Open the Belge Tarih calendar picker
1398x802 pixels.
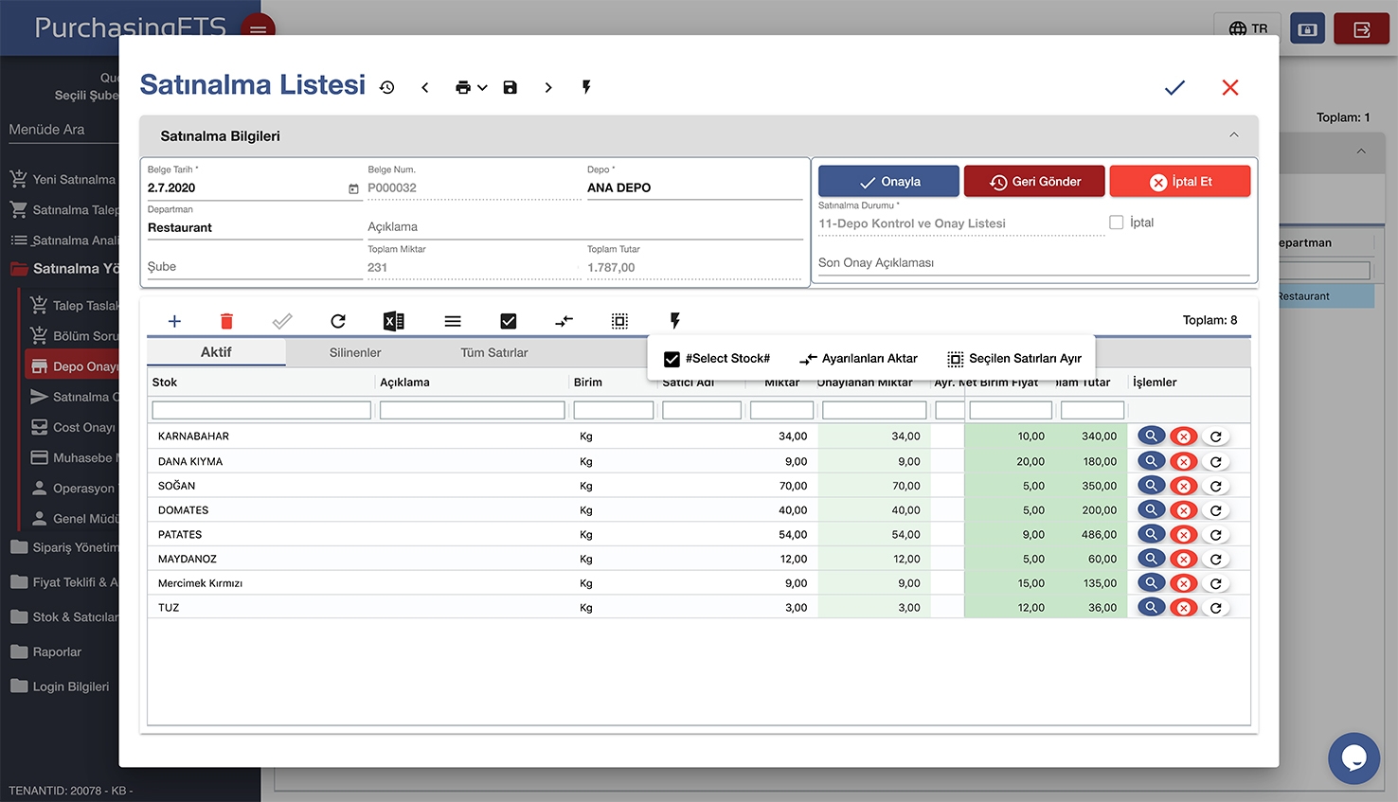point(353,188)
